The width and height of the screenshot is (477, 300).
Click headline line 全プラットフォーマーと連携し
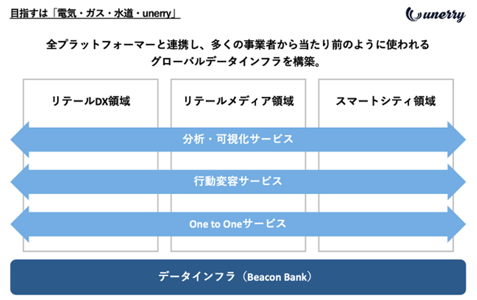238,44
